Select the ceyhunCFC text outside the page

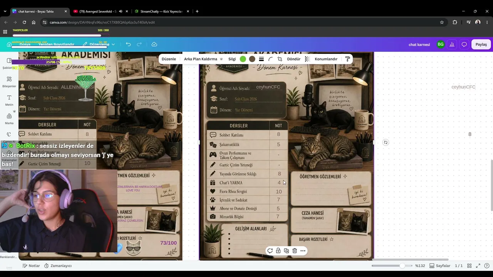coord(463,87)
